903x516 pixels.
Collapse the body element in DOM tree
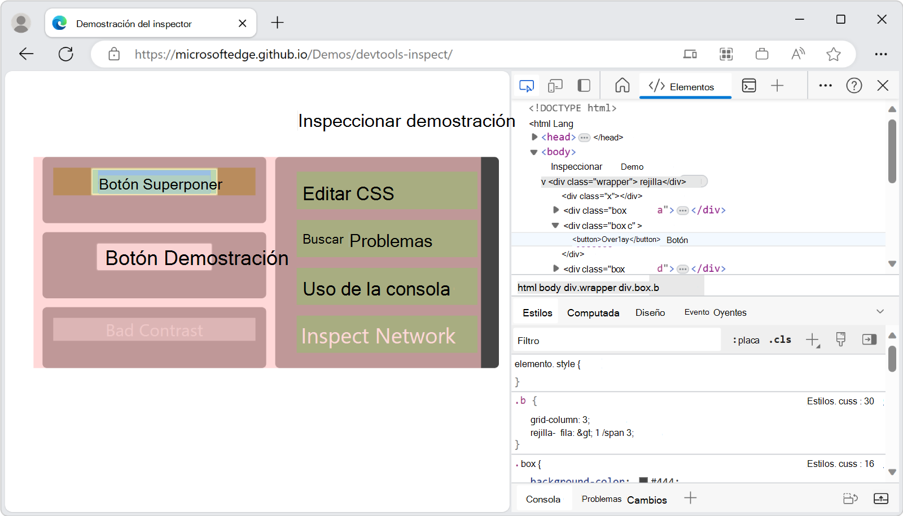[534, 151]
